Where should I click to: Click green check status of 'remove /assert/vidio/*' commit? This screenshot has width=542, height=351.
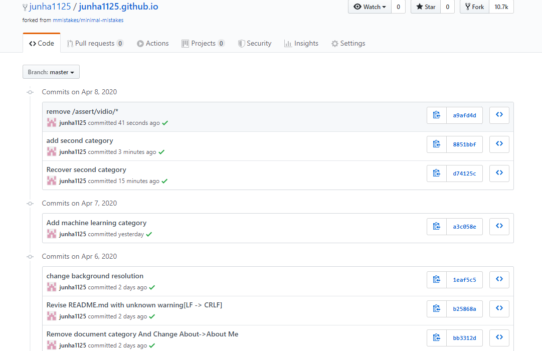pyautogui.click(x=165, y=123)
